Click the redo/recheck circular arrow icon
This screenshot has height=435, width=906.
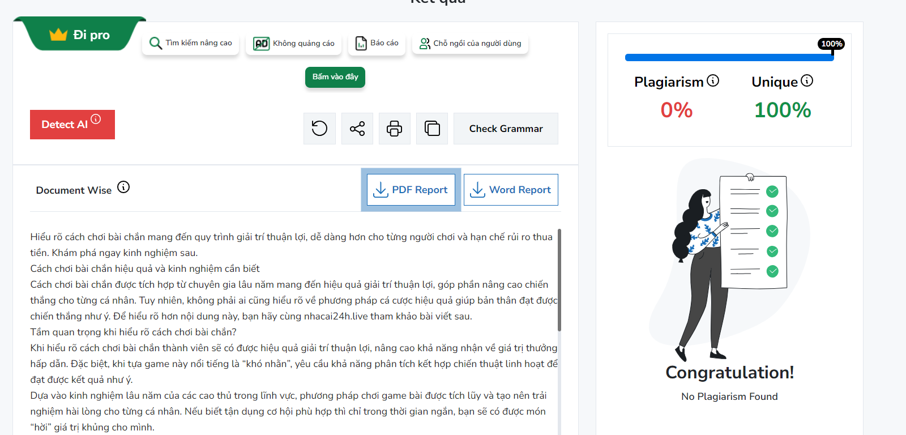319,129
